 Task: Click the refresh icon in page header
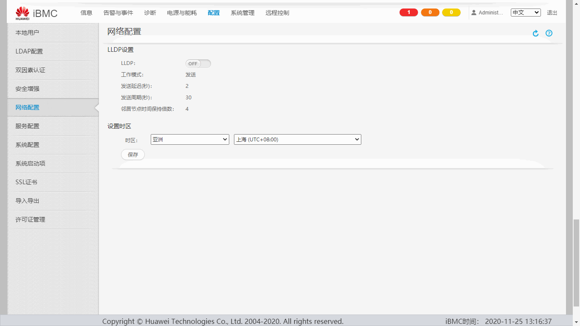[535, 34]
